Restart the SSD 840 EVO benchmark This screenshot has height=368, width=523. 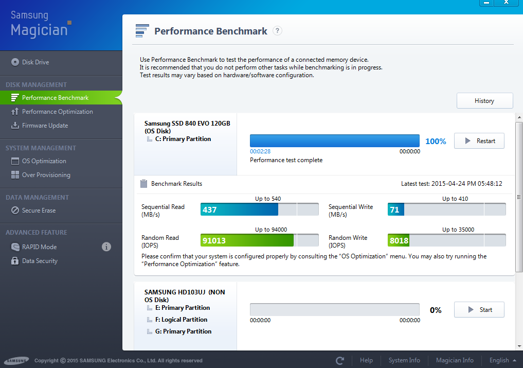[x=479, y=141]
